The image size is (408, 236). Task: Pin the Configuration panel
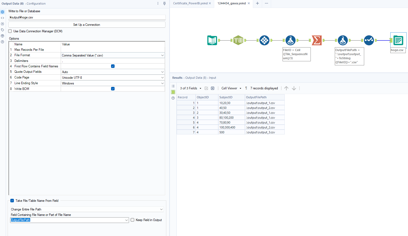tap(164, 4)
